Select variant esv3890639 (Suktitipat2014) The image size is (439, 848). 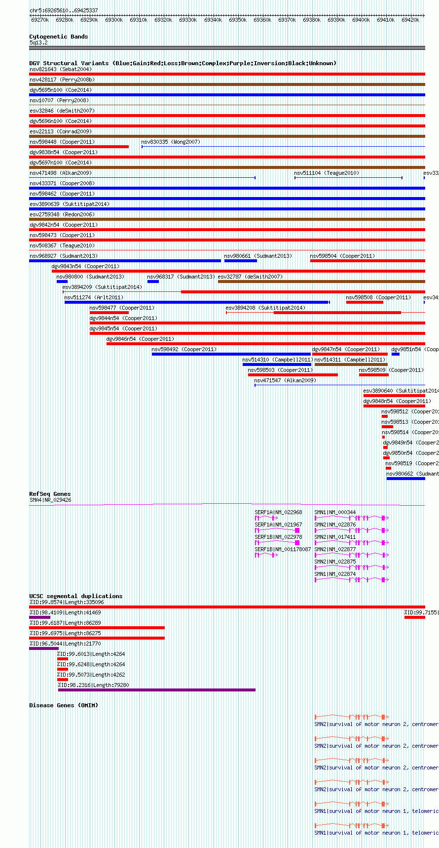(227, 208)
